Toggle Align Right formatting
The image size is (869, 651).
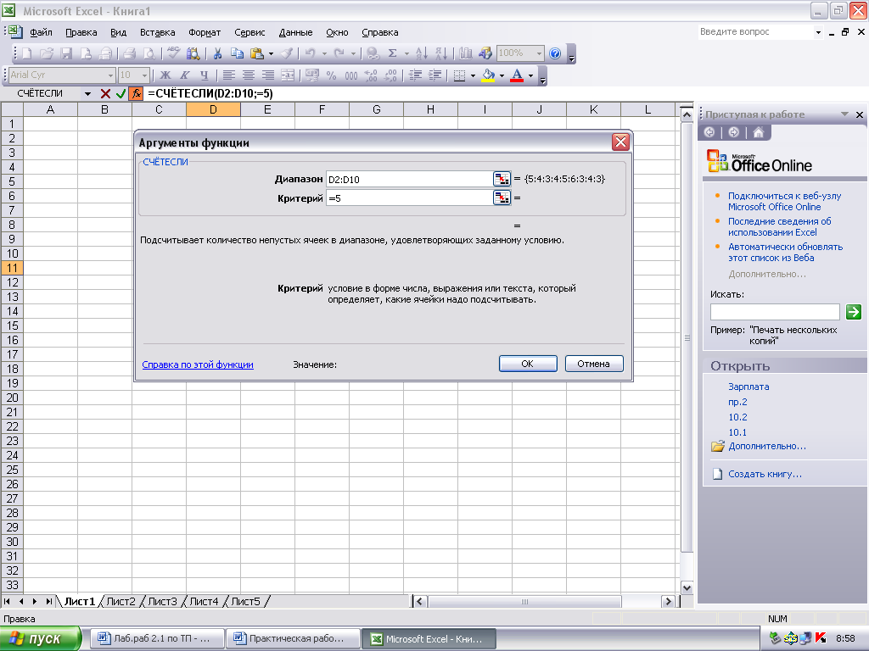(x=267, y=75)
